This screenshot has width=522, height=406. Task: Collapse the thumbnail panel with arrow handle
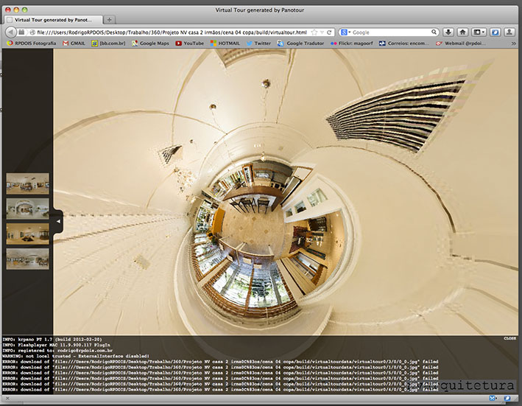[58, 220]
